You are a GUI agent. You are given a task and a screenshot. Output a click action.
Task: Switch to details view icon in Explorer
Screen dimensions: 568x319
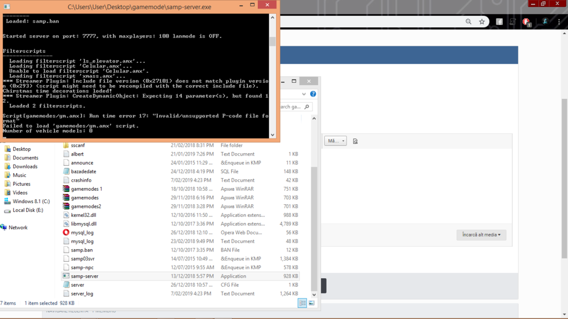[x=302, y=303]
